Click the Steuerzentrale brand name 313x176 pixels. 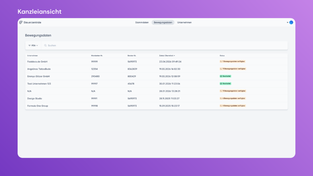pos(32,22)
